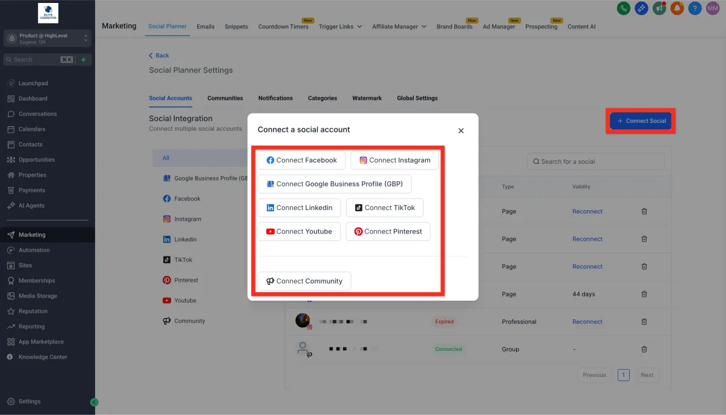The image size is (726, 415).
Task: Click Reconnect link in Professional row
Action: coord(587,322)
